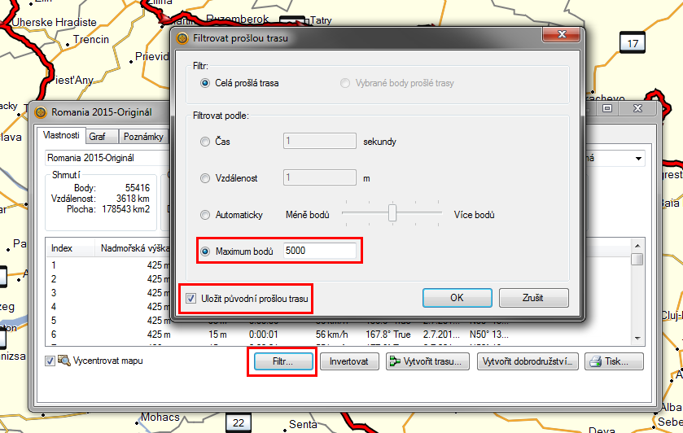Open the Filtr... button

click(x=280, y=361)
